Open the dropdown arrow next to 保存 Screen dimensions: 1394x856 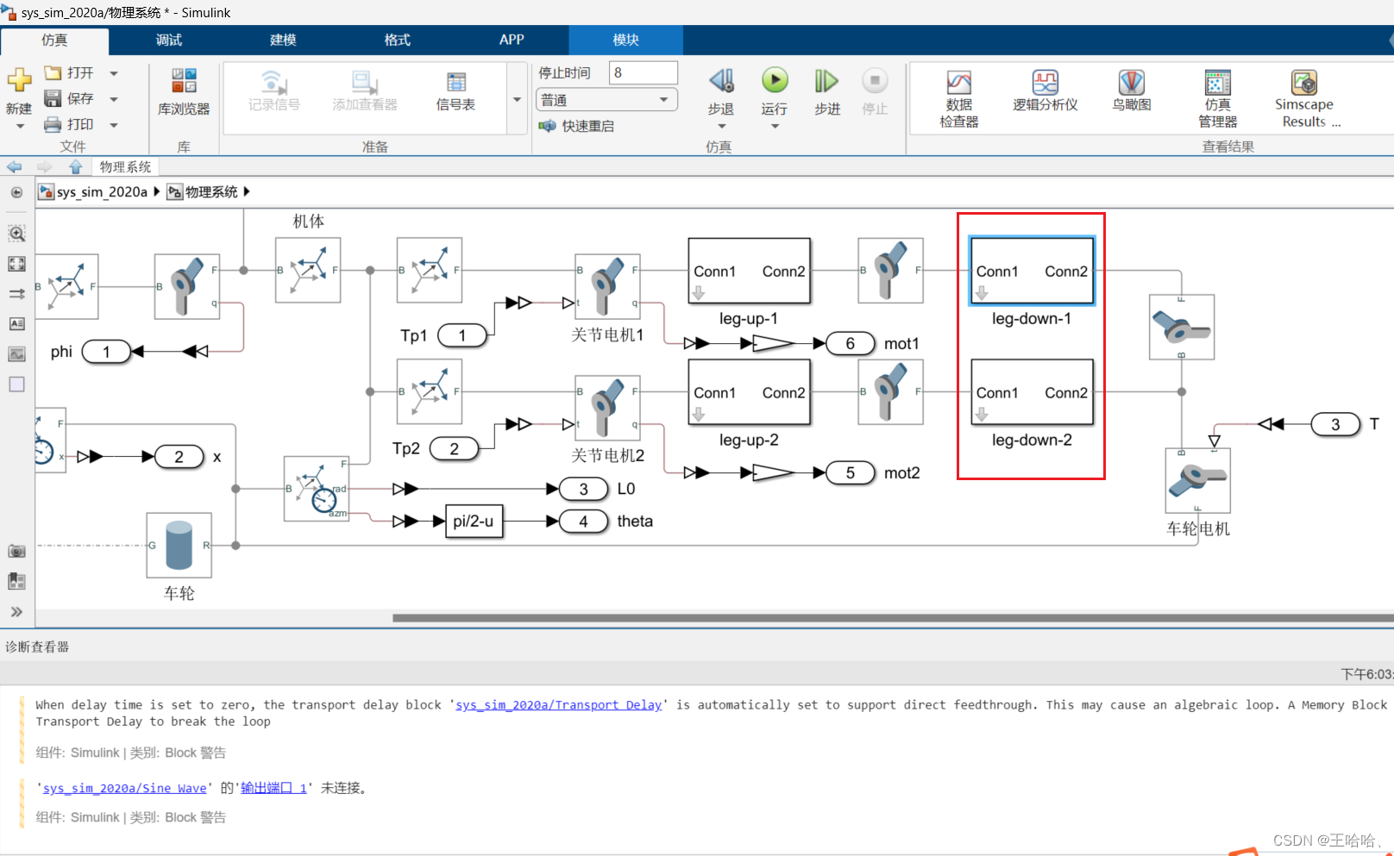click(114, 99)
